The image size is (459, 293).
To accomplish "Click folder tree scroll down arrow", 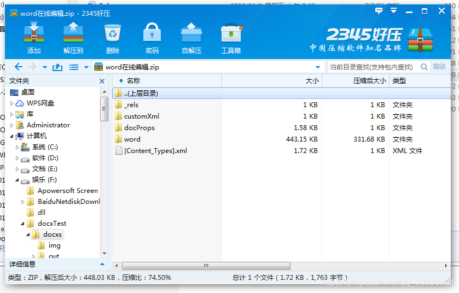I will pos(104,254).
